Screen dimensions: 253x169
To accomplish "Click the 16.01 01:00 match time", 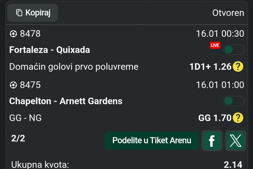I will [220, 85].
